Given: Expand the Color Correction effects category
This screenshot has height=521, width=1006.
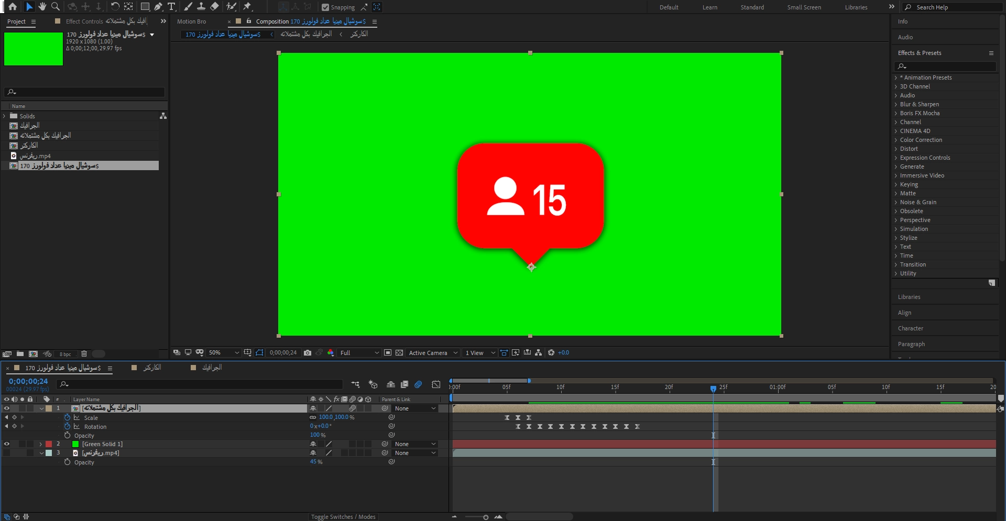Looking at the screenshot, I should [896, 140].
